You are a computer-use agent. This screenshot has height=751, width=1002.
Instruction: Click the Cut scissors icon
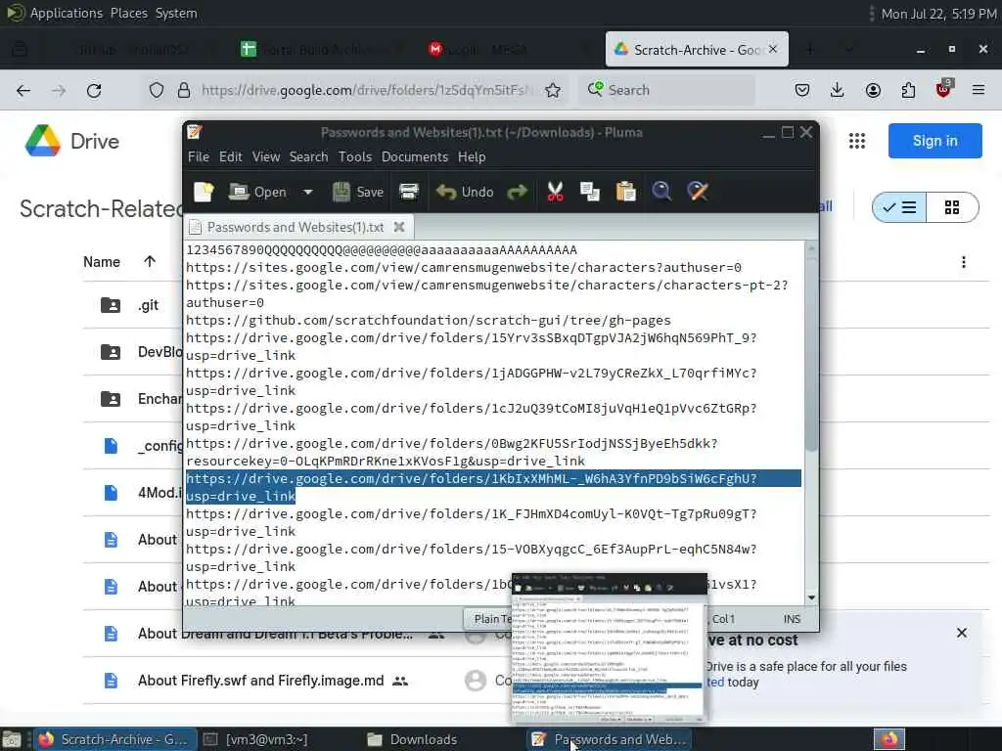(556, 192)
